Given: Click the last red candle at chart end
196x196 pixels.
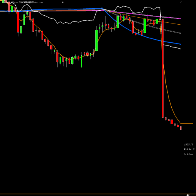Looking at the screenshot, I should click(x=181, y=128).
